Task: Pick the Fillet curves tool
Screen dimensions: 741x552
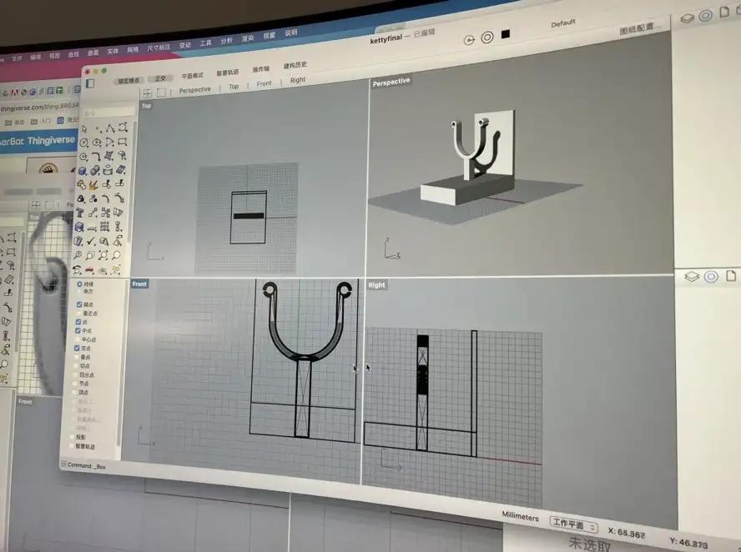Action: pyautogui.click(x=96, y=156)
